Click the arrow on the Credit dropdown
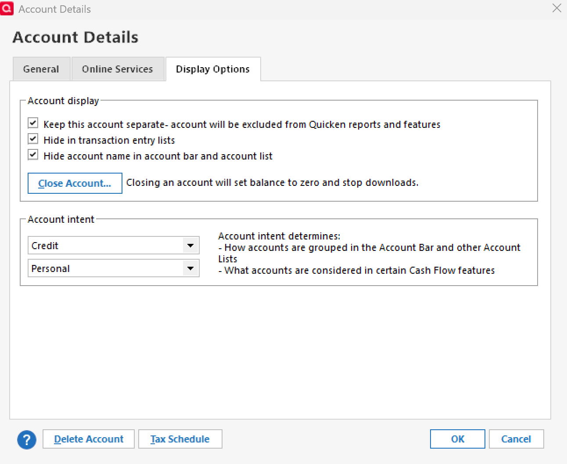Image resolution: width=567 pixels, height=464 pixels. click(190, 246)
